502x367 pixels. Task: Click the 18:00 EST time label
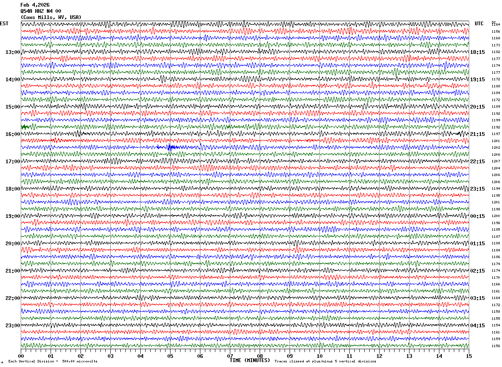coord(13,189)
